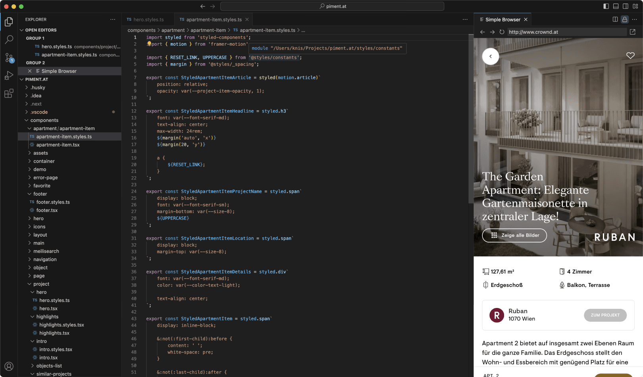Click the Accounts icon at sidebar bottom
Screen dimensions: 643x377
9,366
